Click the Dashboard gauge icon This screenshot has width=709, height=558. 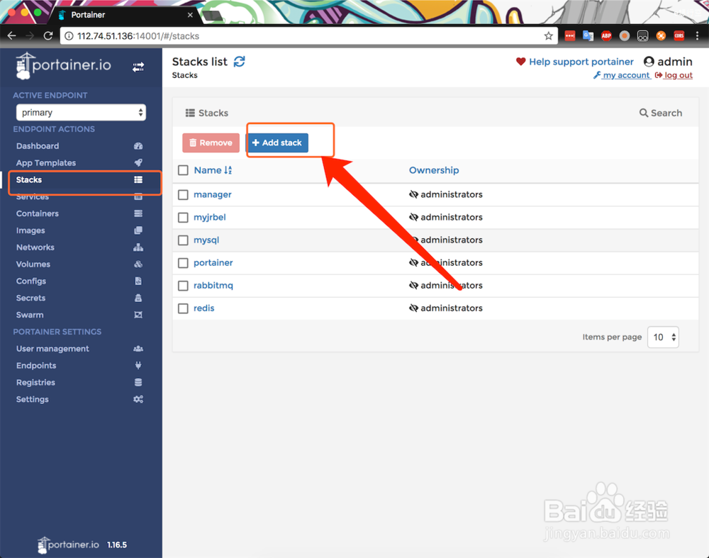[x=138, y=146]
